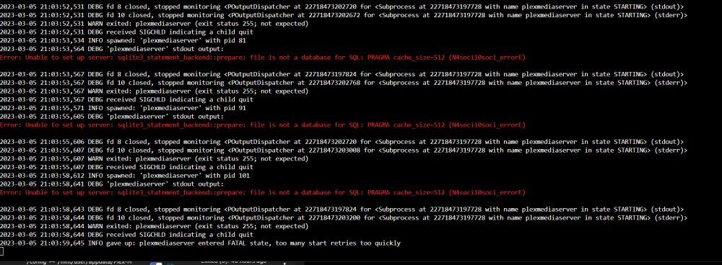Click the last red 'file is not a database' error
The image size is (722, 265).
pyautogui.click(x=263, y=192)
